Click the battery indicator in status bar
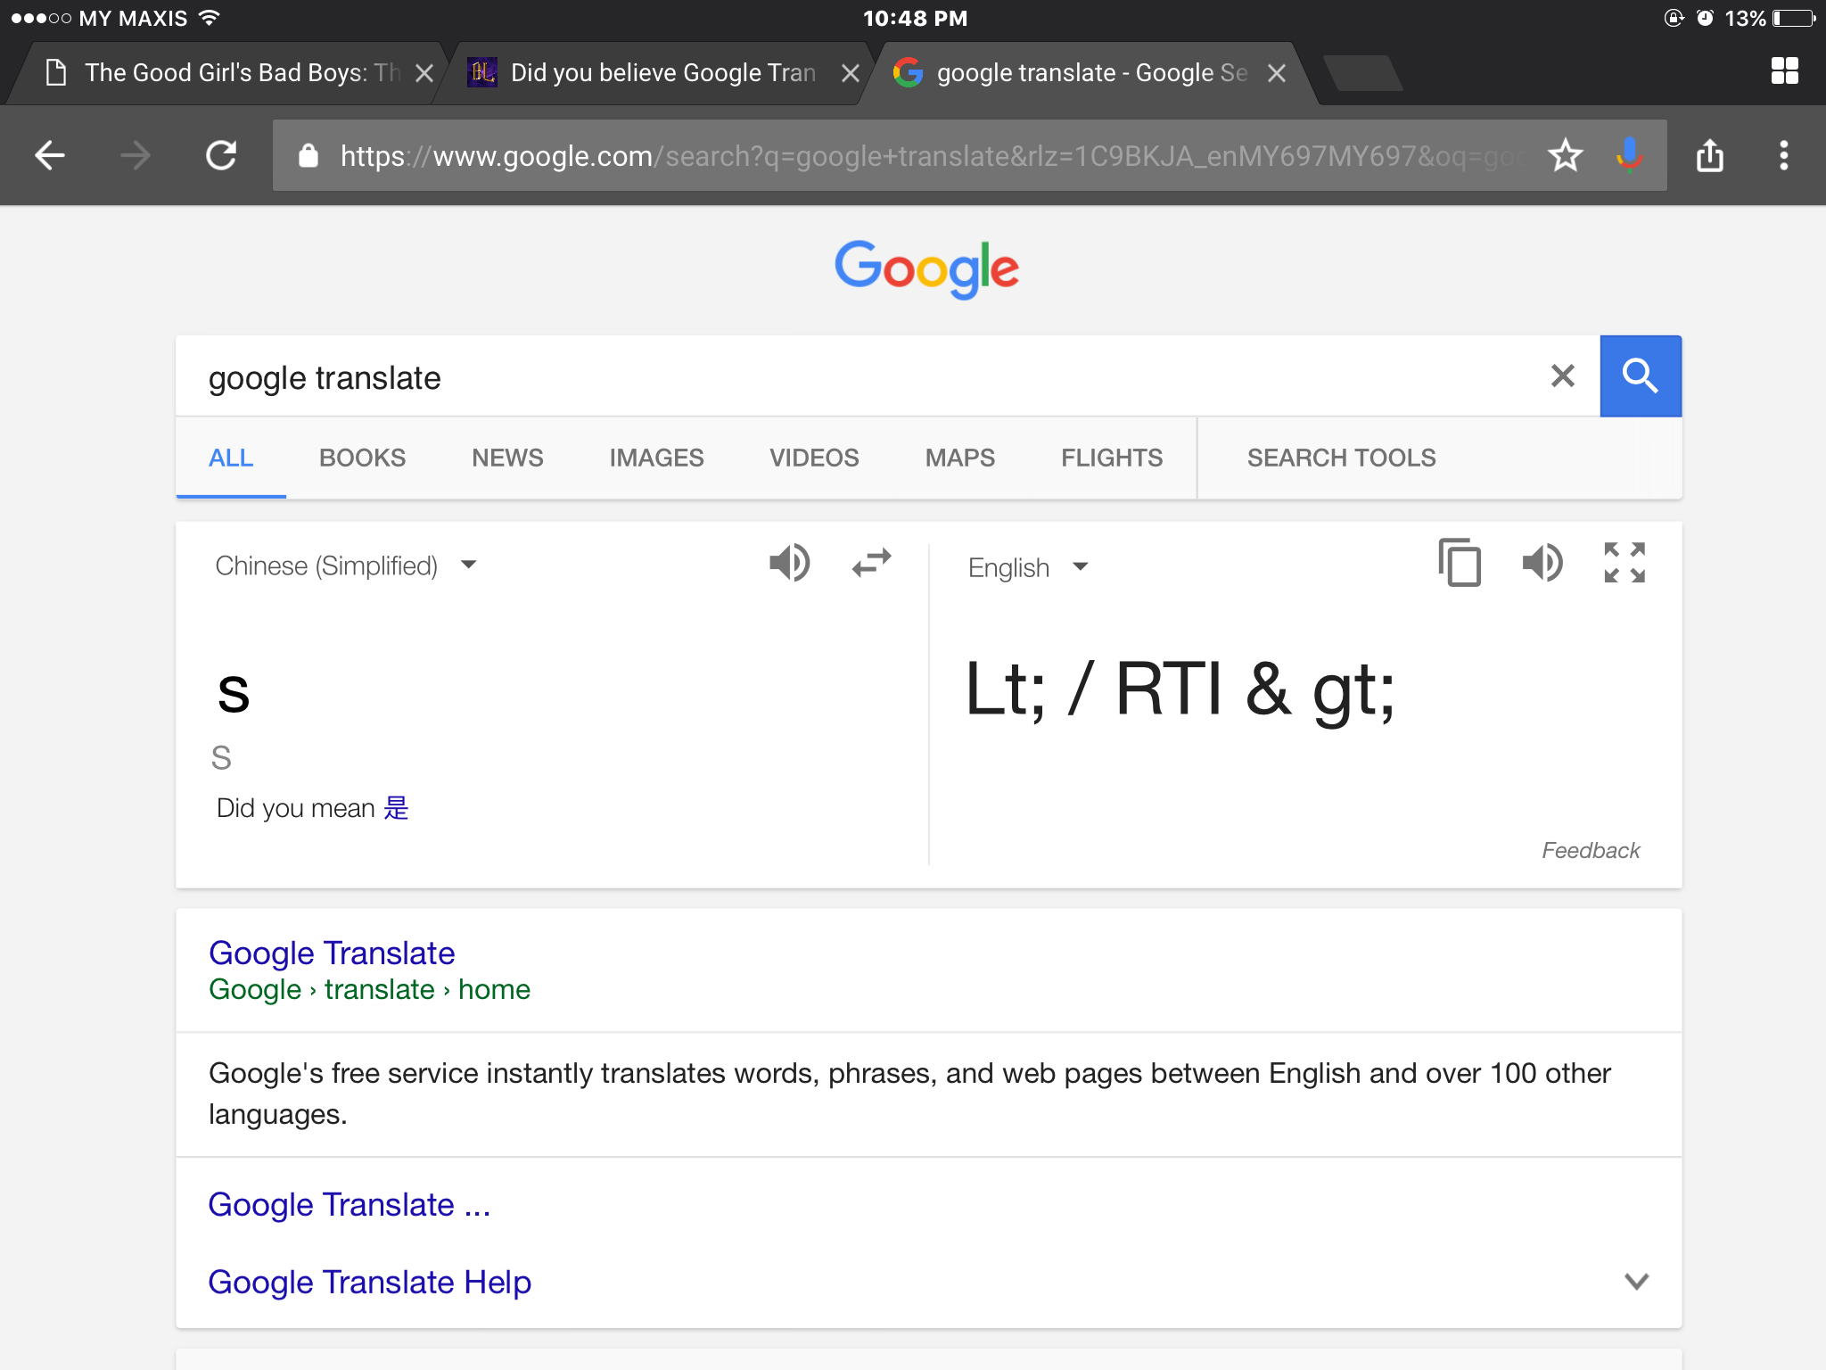This screenshot has width=1826, height=1370. click(x=1794, y=18)
